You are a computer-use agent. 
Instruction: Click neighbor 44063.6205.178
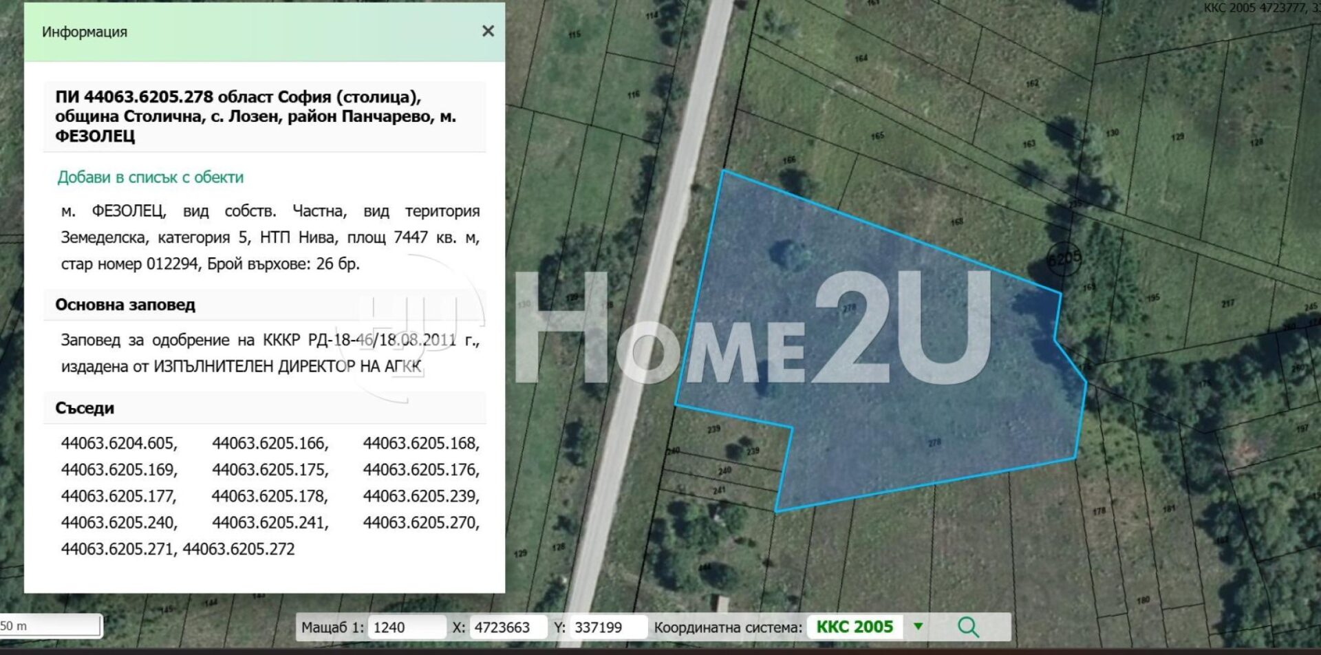point(270,496)
